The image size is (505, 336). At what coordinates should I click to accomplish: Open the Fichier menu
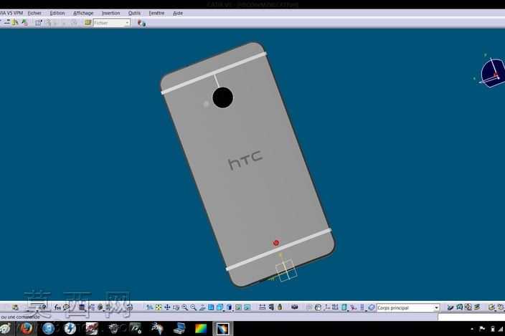point(34,13)
